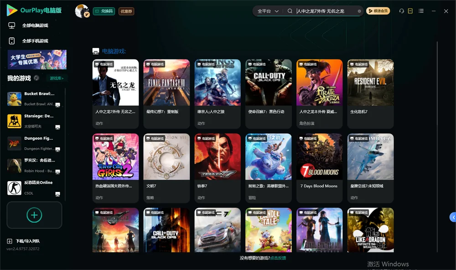Open the 皇牌空战7:未知领域 game card
This screenshot has width=456, height=270.
[370, 168]
